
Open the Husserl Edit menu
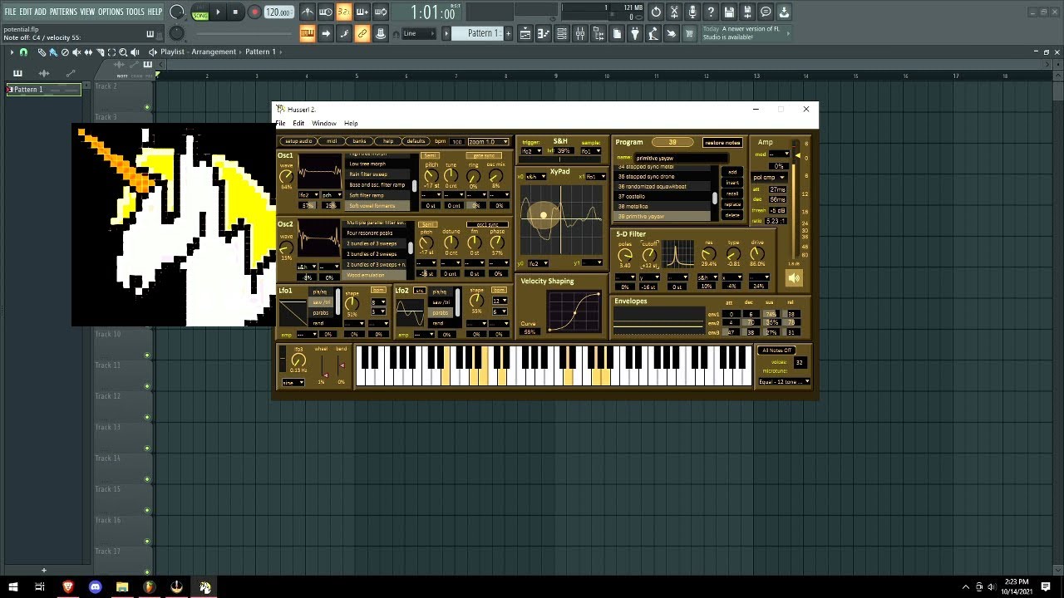(x=298, y=124)
